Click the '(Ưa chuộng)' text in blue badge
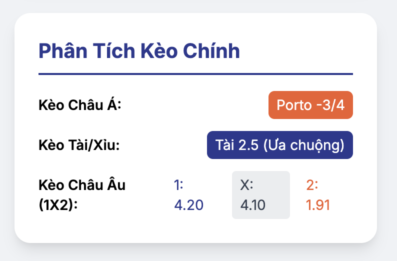Image resolution: width=397 pixels, height=261 pixels. tap(304, 145)
